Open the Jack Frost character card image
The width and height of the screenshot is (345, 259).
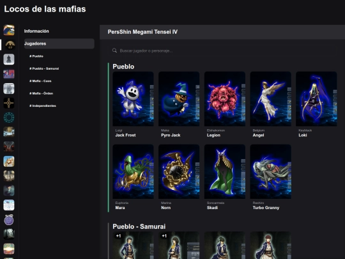pos(133,98)
